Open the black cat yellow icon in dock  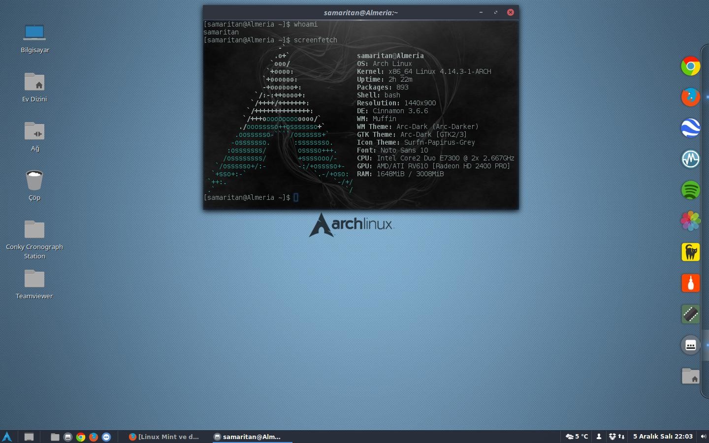690,252
